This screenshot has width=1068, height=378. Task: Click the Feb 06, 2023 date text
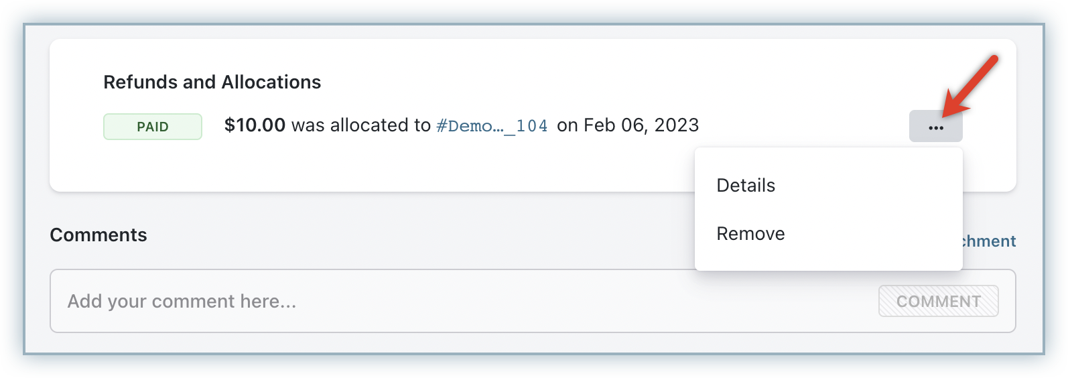tap(641, 125)
